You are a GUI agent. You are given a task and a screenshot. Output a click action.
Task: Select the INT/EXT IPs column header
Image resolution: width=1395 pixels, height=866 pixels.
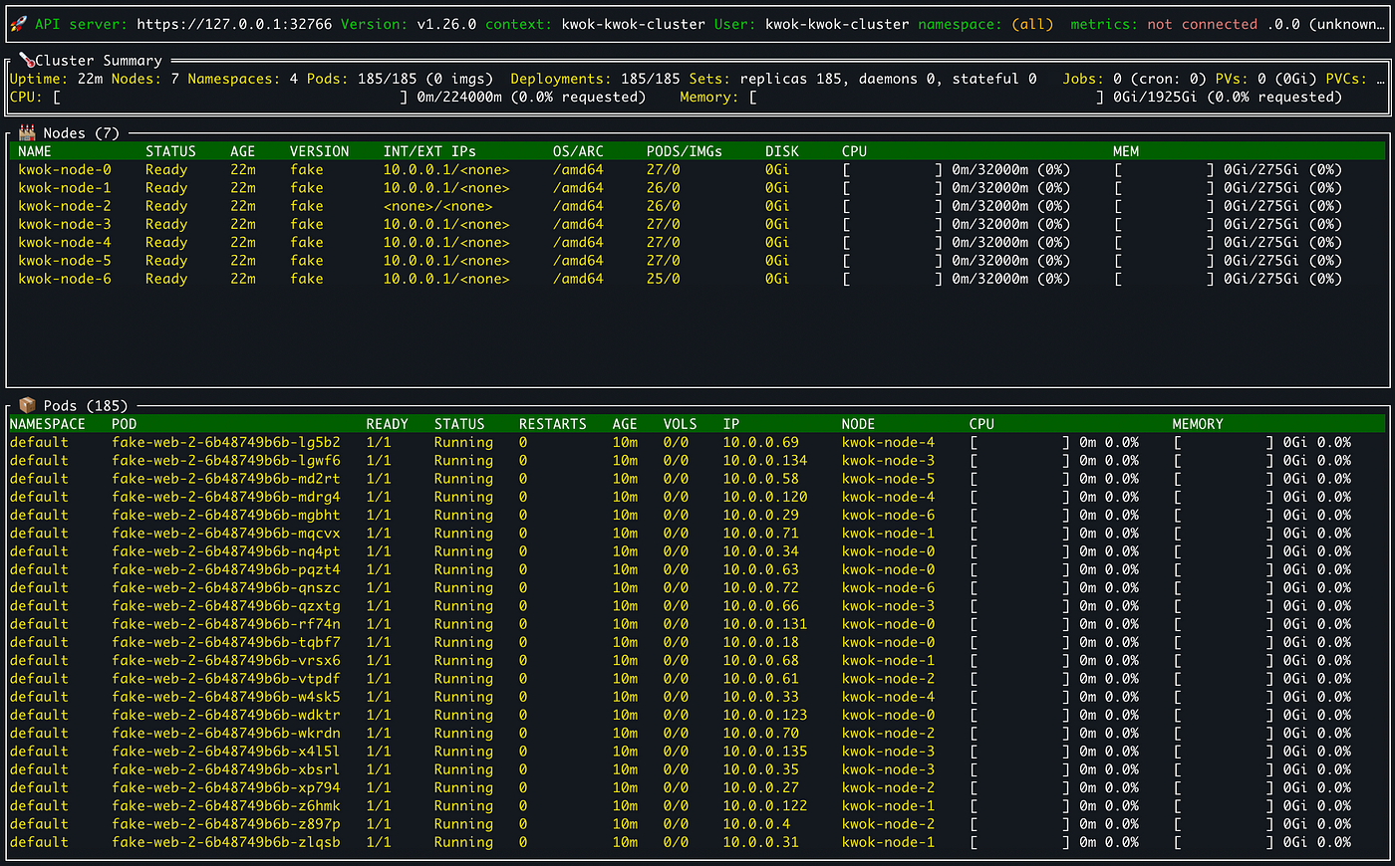click(x=429, y=151)
